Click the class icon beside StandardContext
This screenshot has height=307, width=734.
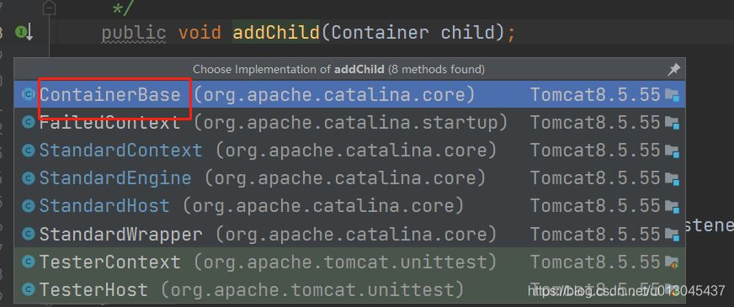click(29, 151)
